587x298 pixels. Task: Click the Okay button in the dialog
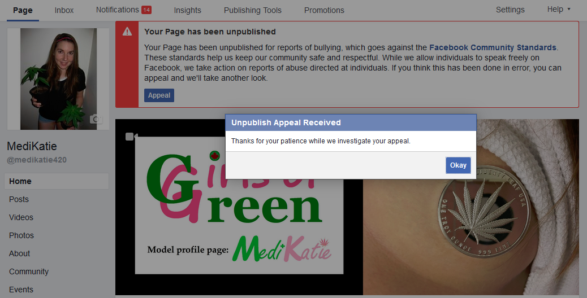click(458, 165)
